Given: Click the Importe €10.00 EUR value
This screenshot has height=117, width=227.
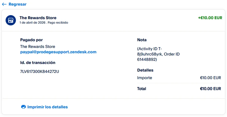Looking at the screenshot, I should click(210, 78).
